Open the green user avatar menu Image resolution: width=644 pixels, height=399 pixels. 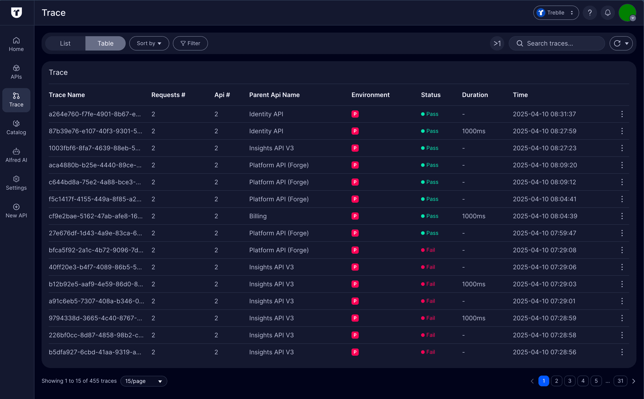tap(627, 13)
